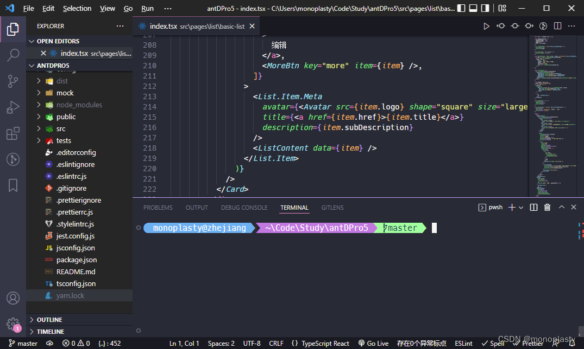The image size is (584, 349).
Task: Open the terminal profile dropdown arrow
Action: coord(522,207)
